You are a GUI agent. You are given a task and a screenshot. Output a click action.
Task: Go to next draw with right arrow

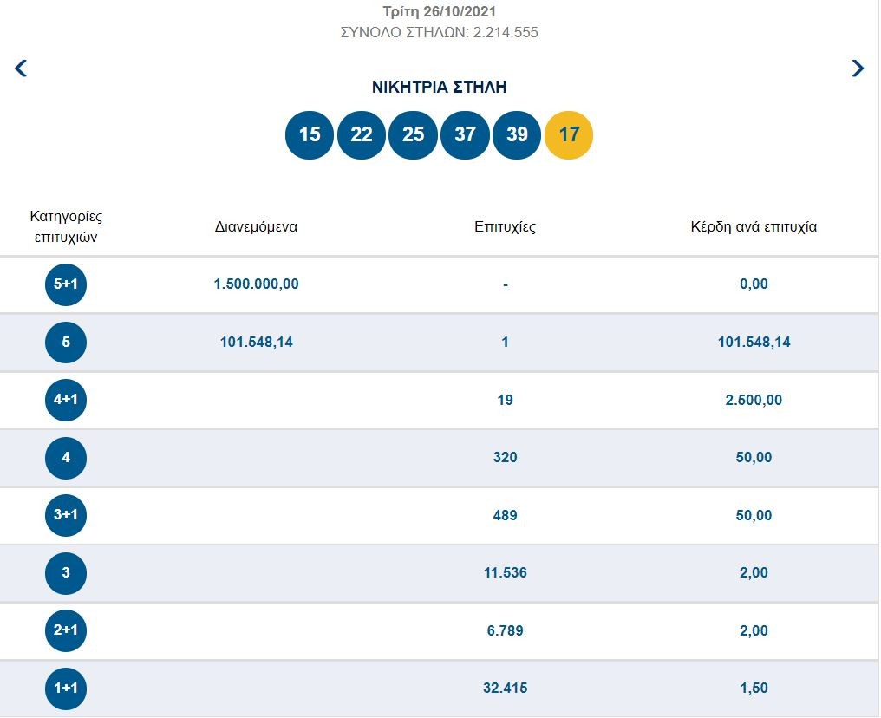(x=858, y=69)
